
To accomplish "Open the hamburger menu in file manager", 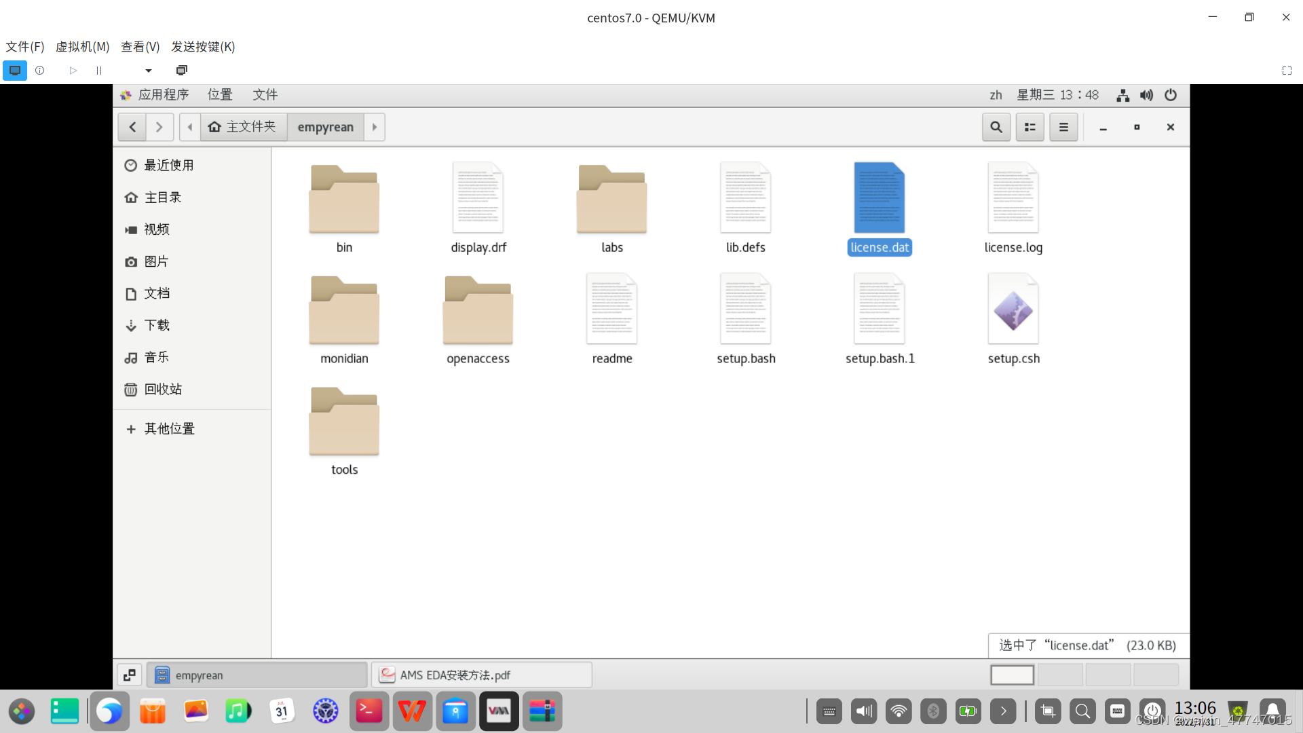I will click(x=1063, y=127).
